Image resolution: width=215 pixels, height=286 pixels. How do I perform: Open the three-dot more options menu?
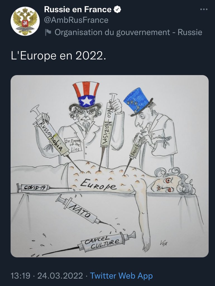[x=204, y=9]
